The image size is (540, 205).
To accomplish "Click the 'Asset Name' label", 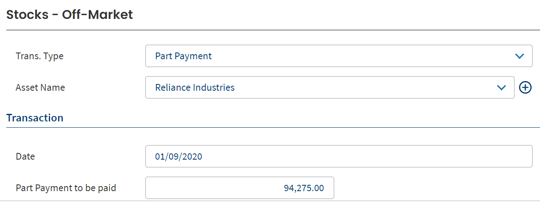I will pyautogui.click(x=40, y=87).
